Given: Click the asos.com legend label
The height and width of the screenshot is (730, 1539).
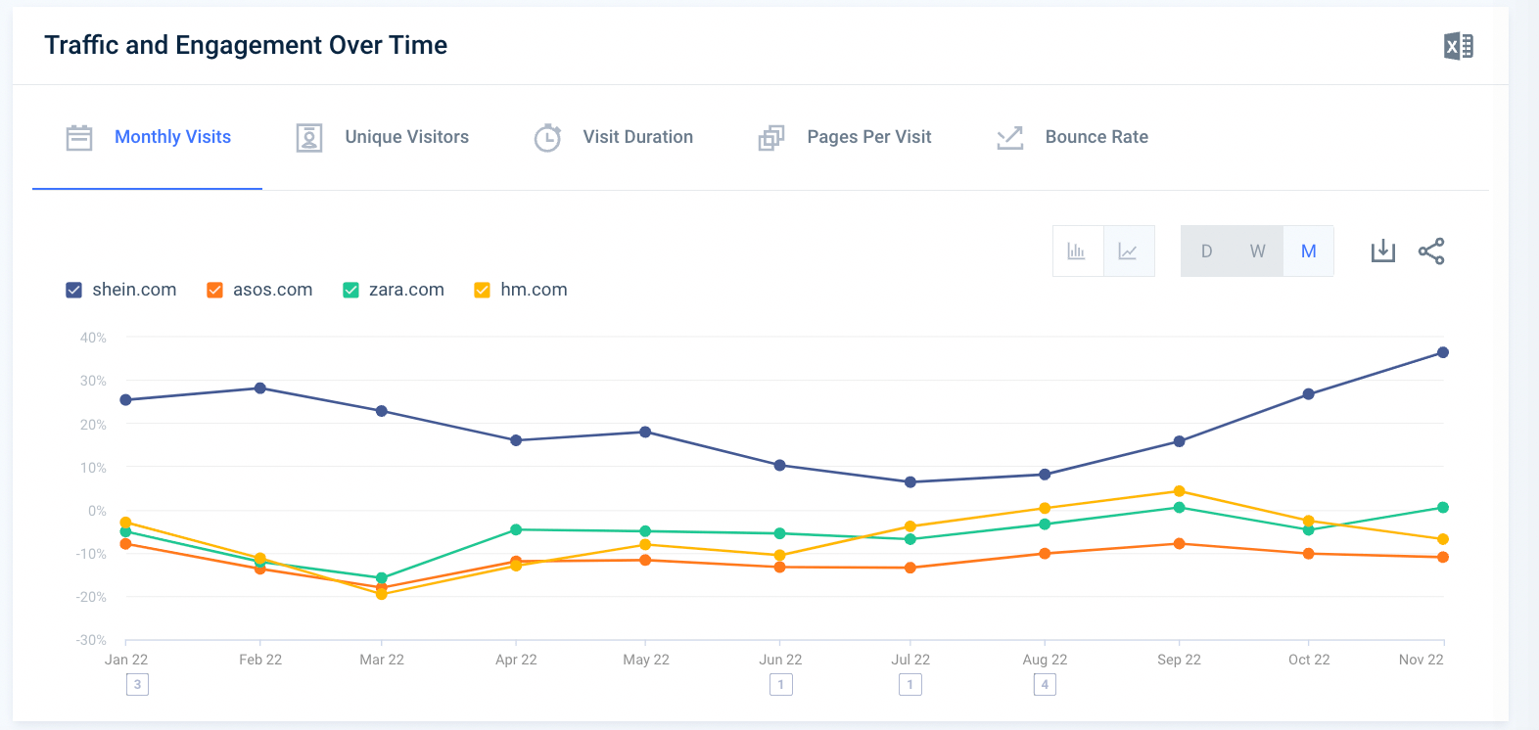Looking at the screenshot, I should pos(272,290).
